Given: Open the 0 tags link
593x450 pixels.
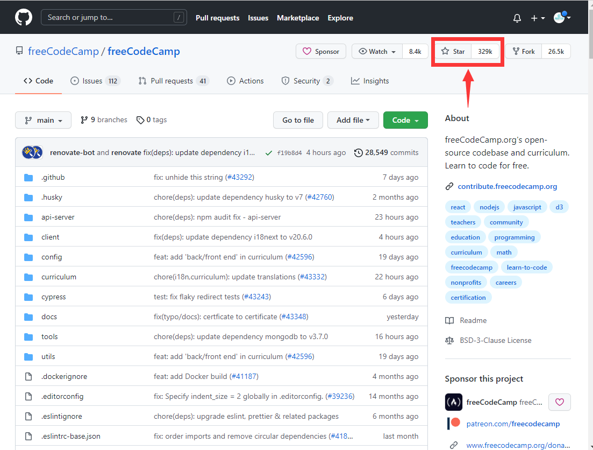Looking at the screenshot, I should click(152, 119).
